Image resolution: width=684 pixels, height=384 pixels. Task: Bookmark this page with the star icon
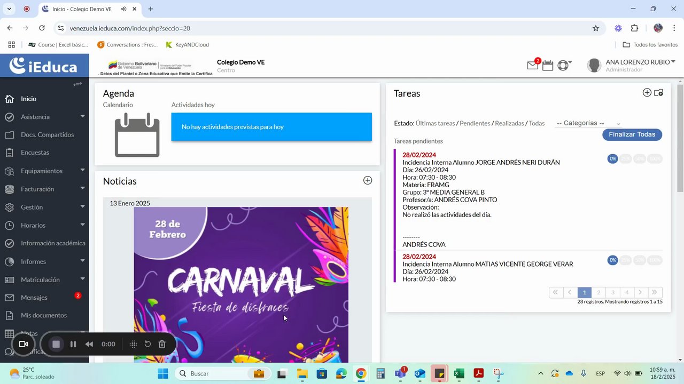[596, 28]
